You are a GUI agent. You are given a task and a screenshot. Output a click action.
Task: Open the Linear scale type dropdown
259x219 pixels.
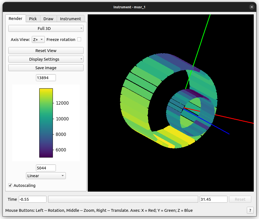coord(46,176)
